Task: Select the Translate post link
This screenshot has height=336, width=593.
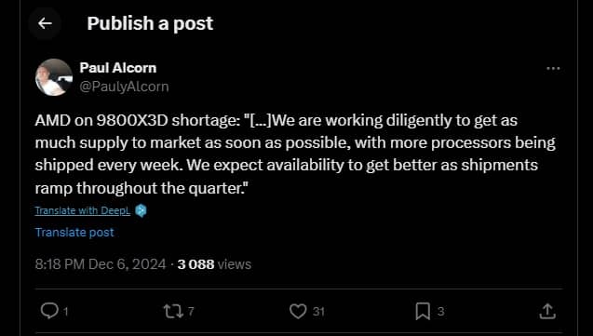Action: [x=74, y=232]
